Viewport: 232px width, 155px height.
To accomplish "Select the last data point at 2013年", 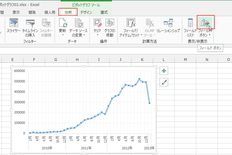I will tap(149, 103).
